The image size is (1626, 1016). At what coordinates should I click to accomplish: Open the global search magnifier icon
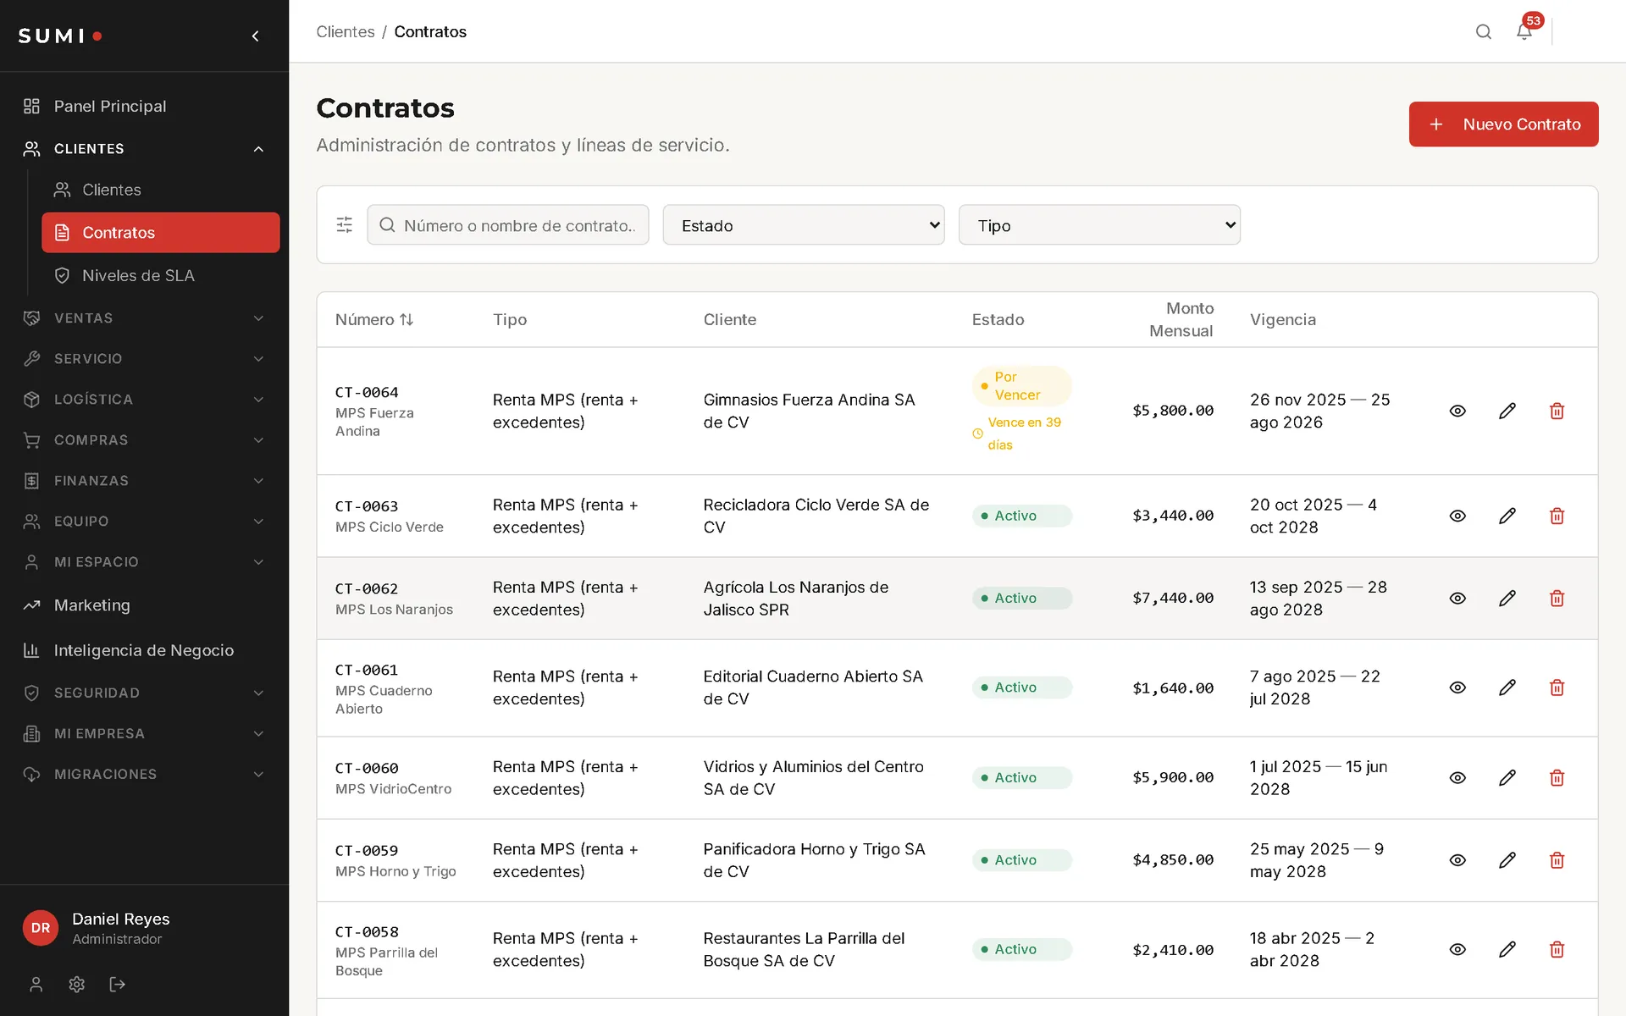click(1483, 32)
